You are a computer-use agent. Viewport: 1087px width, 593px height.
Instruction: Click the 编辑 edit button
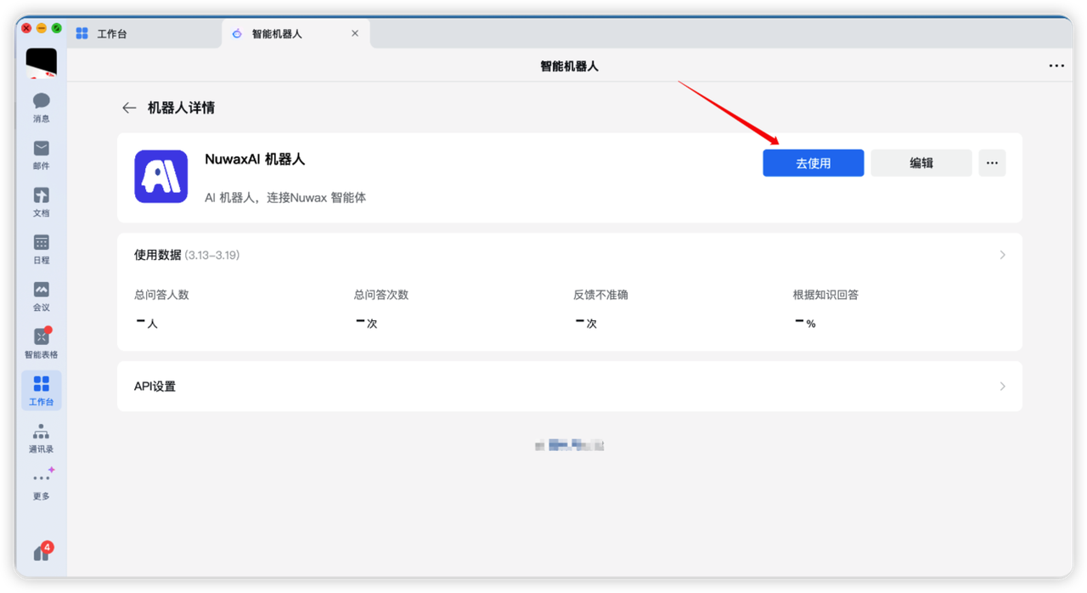[921, 163]
